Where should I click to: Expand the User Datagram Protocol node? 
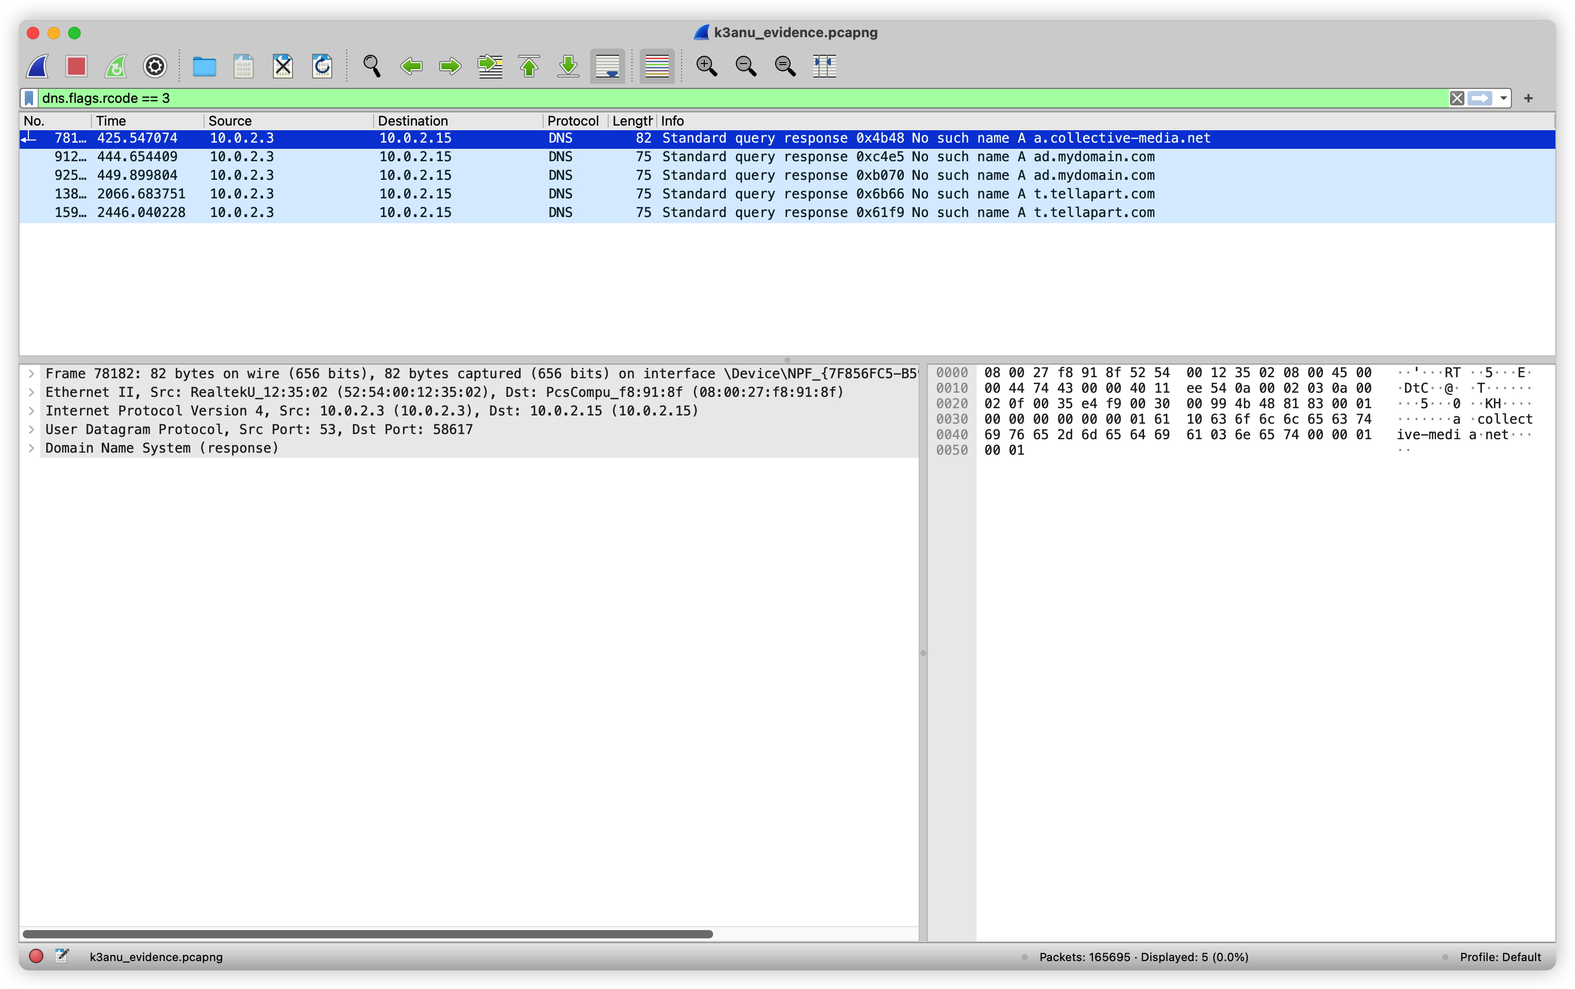point(30,430)
